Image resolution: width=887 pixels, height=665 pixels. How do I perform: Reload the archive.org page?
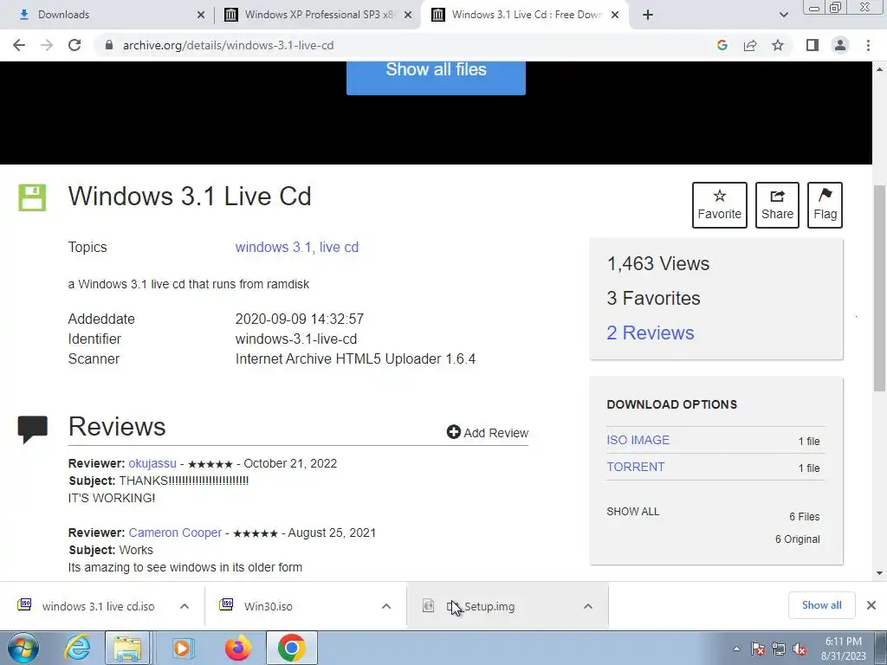[74, 45]
